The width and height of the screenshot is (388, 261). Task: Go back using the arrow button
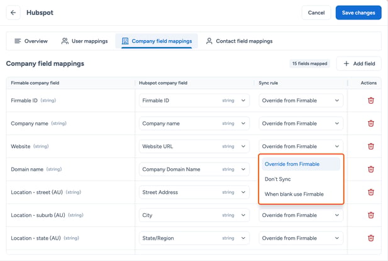pos(13,13)
